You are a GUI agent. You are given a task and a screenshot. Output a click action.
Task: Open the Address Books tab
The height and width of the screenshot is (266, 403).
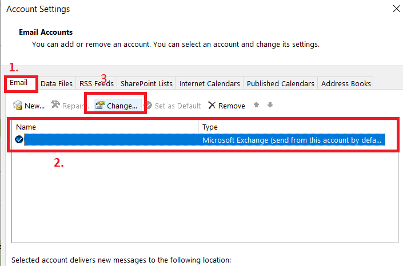coord(346,84)
